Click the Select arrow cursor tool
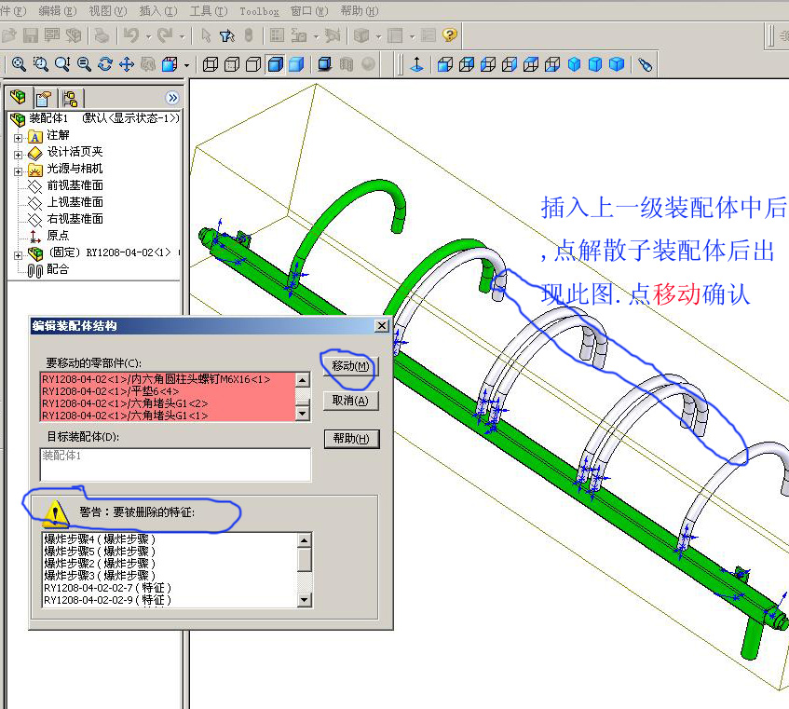The height and width of the screenshot is (709, 789). (206, 35)
